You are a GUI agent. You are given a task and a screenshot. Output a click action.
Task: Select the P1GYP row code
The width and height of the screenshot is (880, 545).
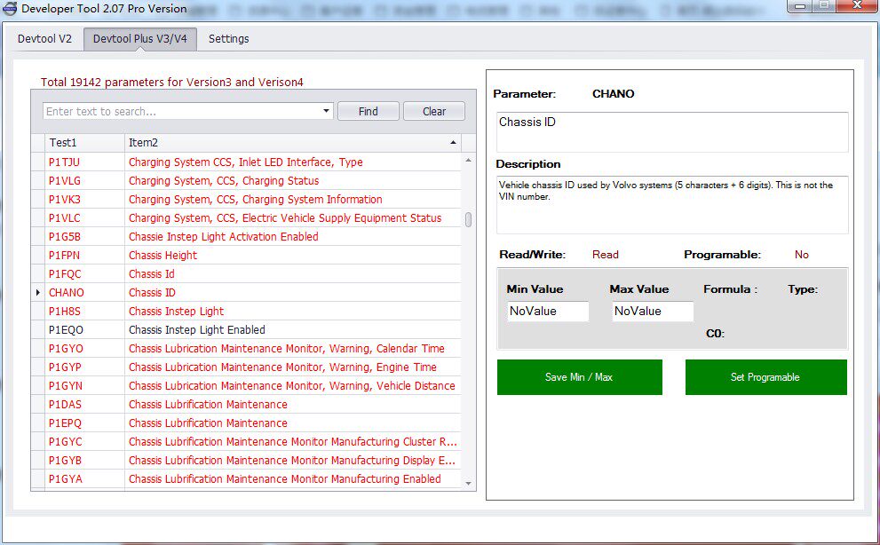[65, 367]
